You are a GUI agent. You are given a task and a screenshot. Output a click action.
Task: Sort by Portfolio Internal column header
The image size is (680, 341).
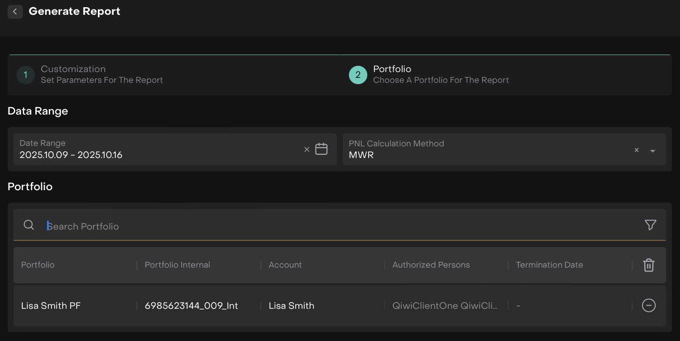pyautogui.click(x=177, y=265)
